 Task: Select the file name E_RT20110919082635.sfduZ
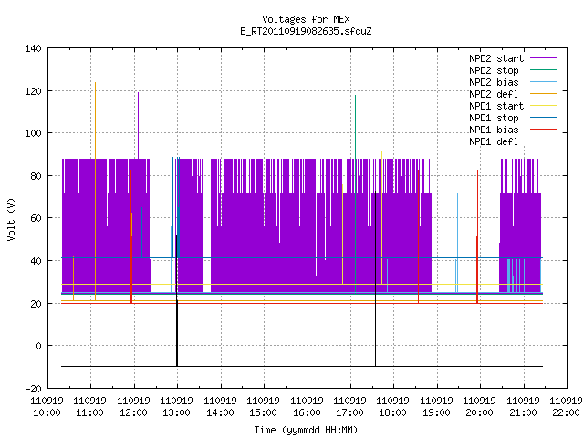(x=306, y=31)
